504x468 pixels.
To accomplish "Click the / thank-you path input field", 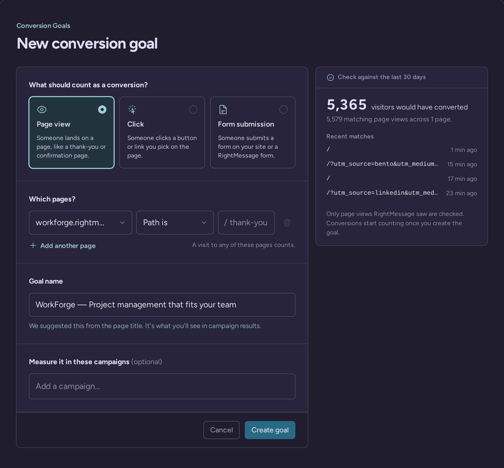I will click(246, 223).
